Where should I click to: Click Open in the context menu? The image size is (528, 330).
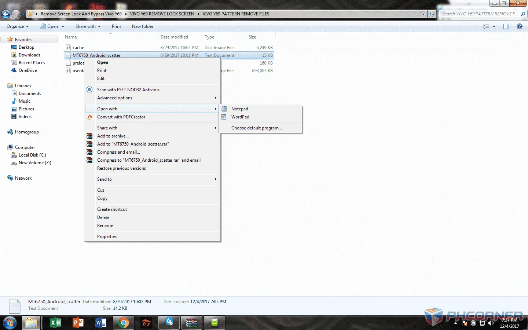coord(103,62)
